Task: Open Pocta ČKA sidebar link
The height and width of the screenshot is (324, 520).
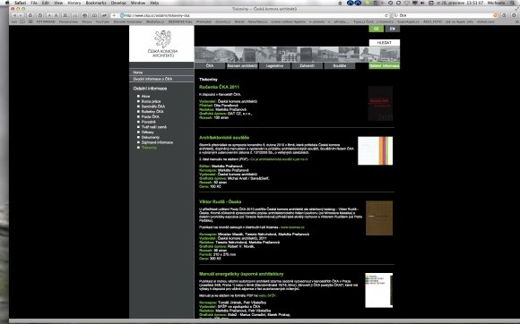Action: tap(151, 117)
